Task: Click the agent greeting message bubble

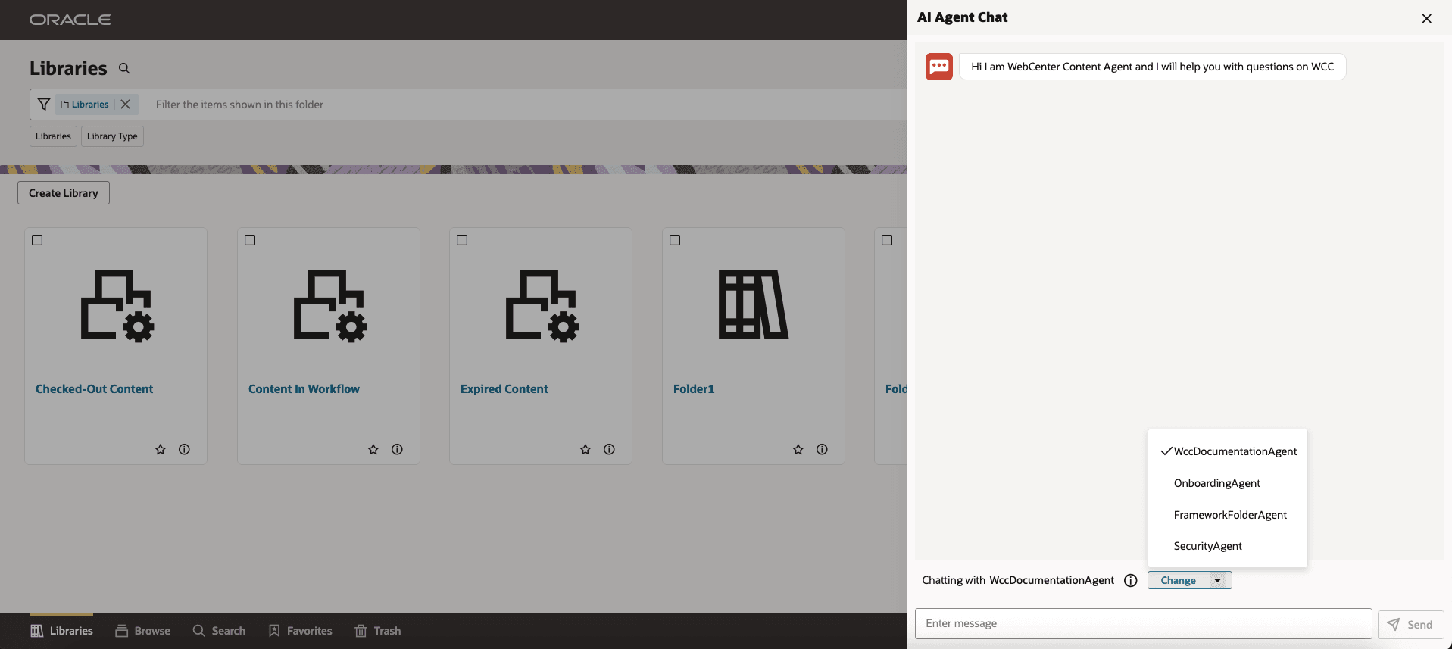Action: 1152,67
